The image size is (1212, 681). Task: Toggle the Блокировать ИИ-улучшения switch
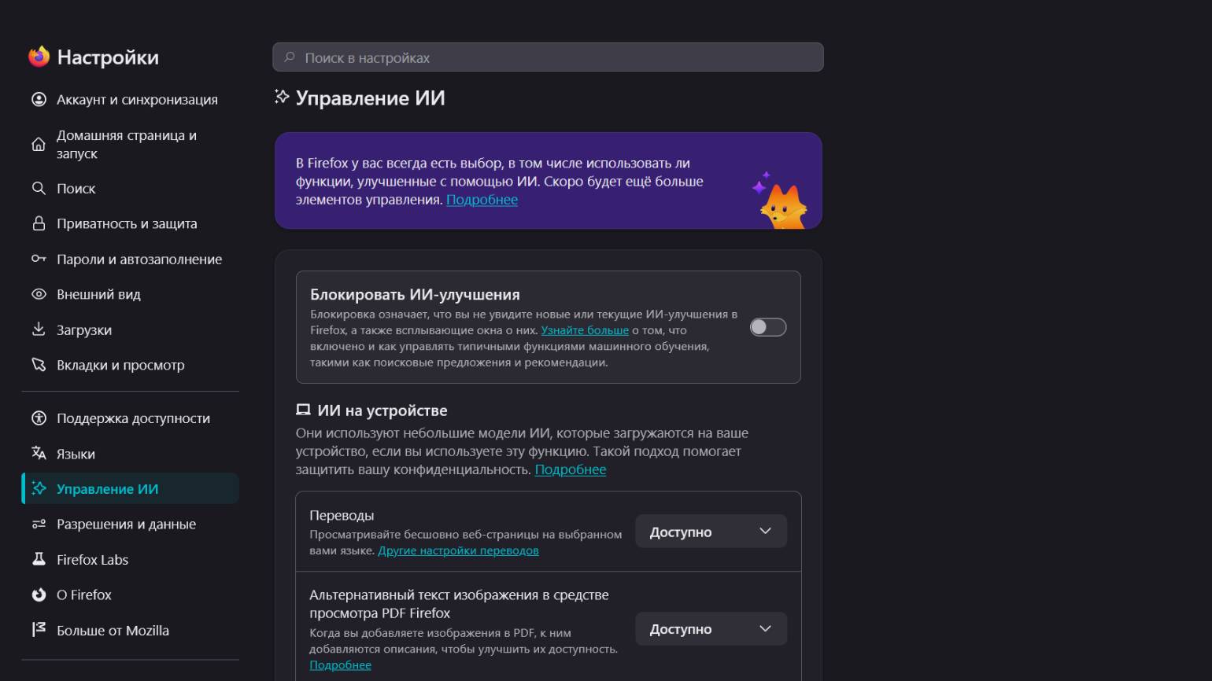click(767, 327)
